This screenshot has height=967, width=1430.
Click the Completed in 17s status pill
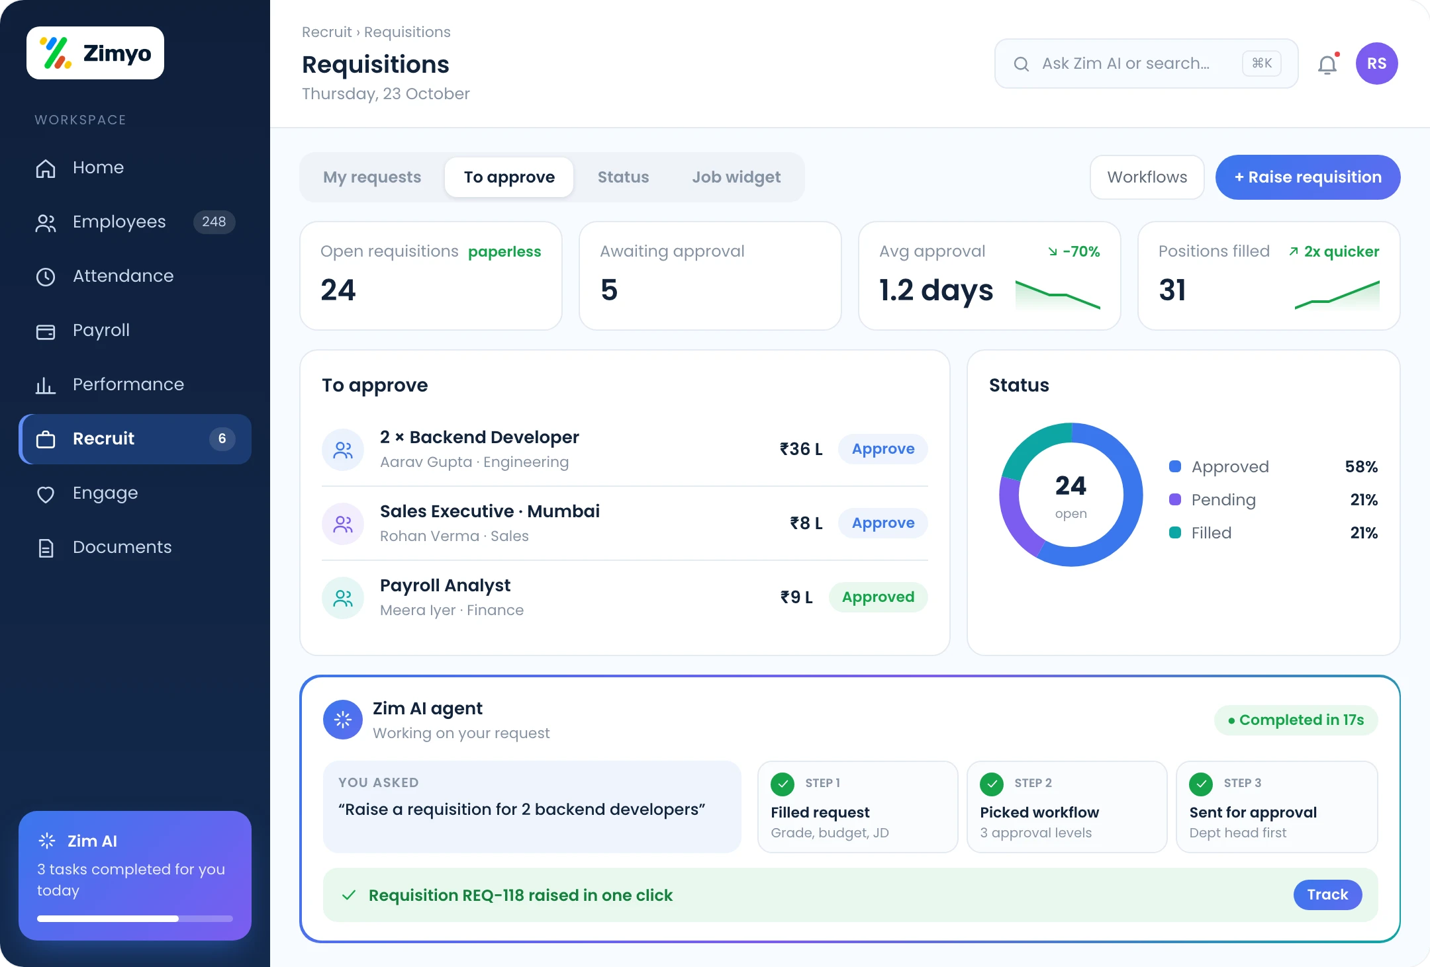click(x=1296, y=720)
